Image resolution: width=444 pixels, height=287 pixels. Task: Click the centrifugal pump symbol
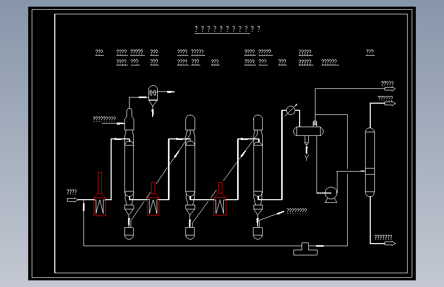click(331, 195)
